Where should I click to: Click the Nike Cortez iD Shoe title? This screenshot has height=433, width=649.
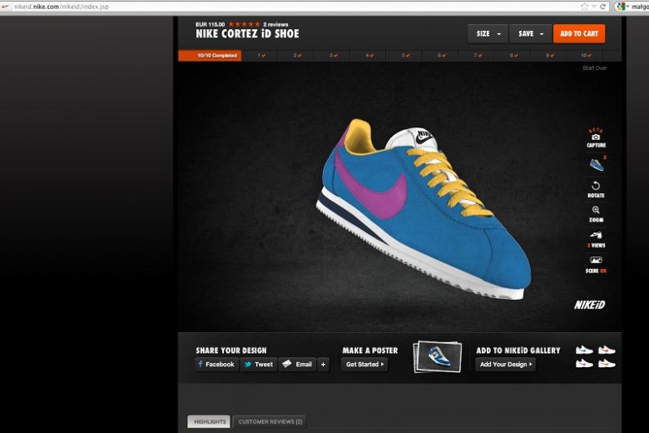247,34
